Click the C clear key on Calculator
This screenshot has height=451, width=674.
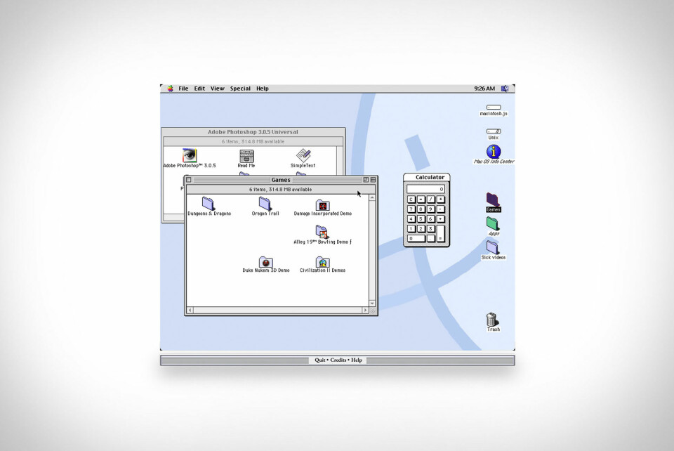411,200
